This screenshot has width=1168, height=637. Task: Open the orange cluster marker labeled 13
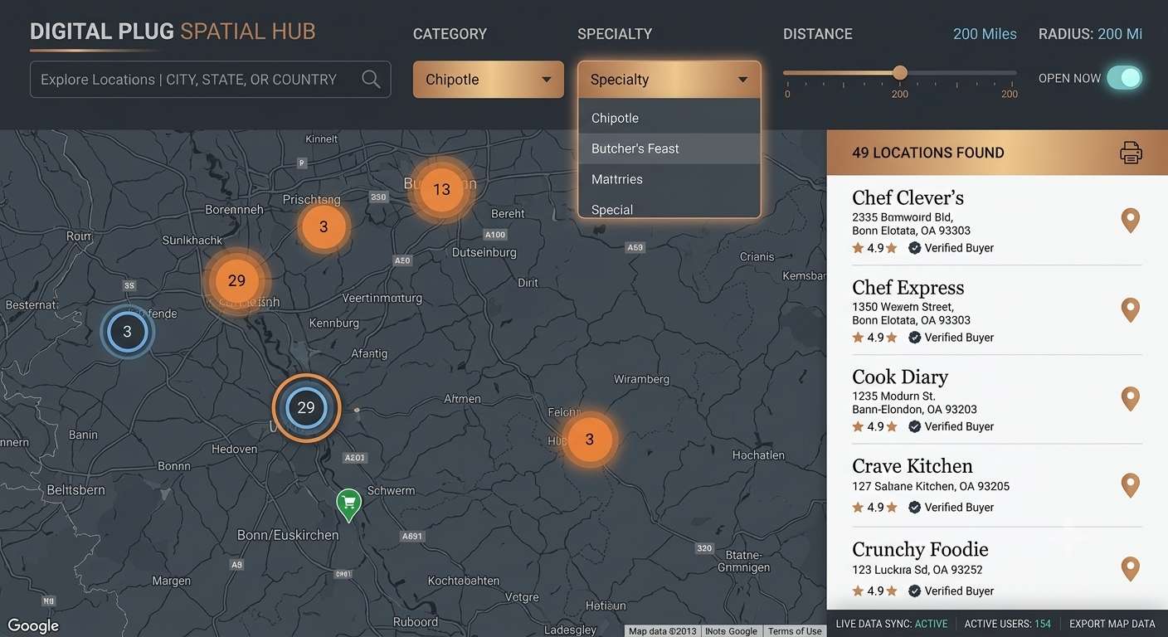coord(441,189)
